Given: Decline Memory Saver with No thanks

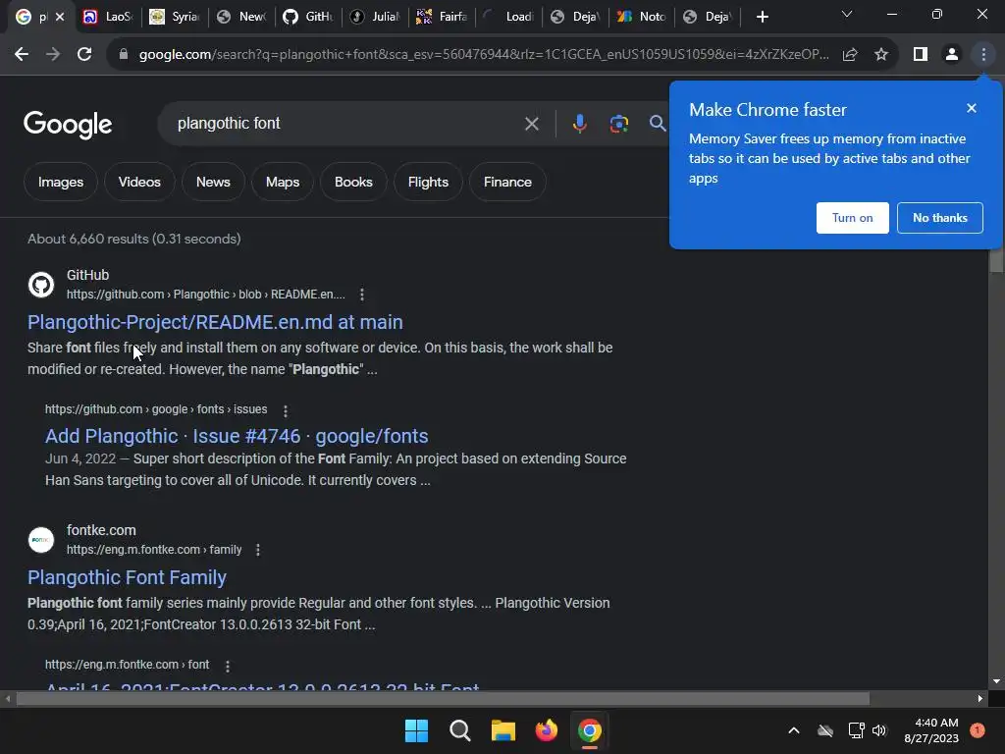Looking at the screenshot, I should click(939, 218).
